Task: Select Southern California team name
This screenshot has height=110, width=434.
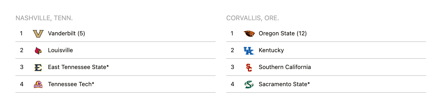Action: pyautogui.click(x=285, y=67)
